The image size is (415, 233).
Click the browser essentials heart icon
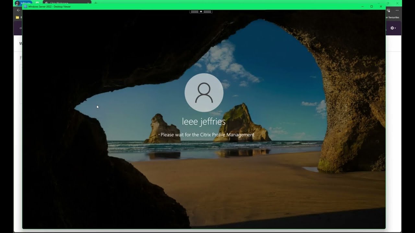click(388, 10)
